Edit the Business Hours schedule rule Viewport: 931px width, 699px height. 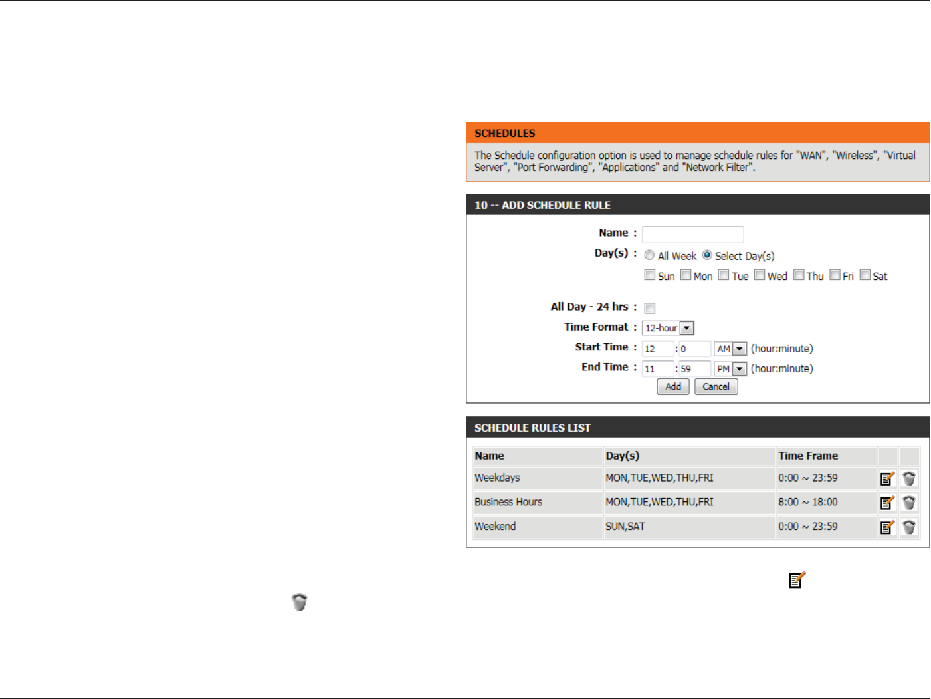[887, 503]
